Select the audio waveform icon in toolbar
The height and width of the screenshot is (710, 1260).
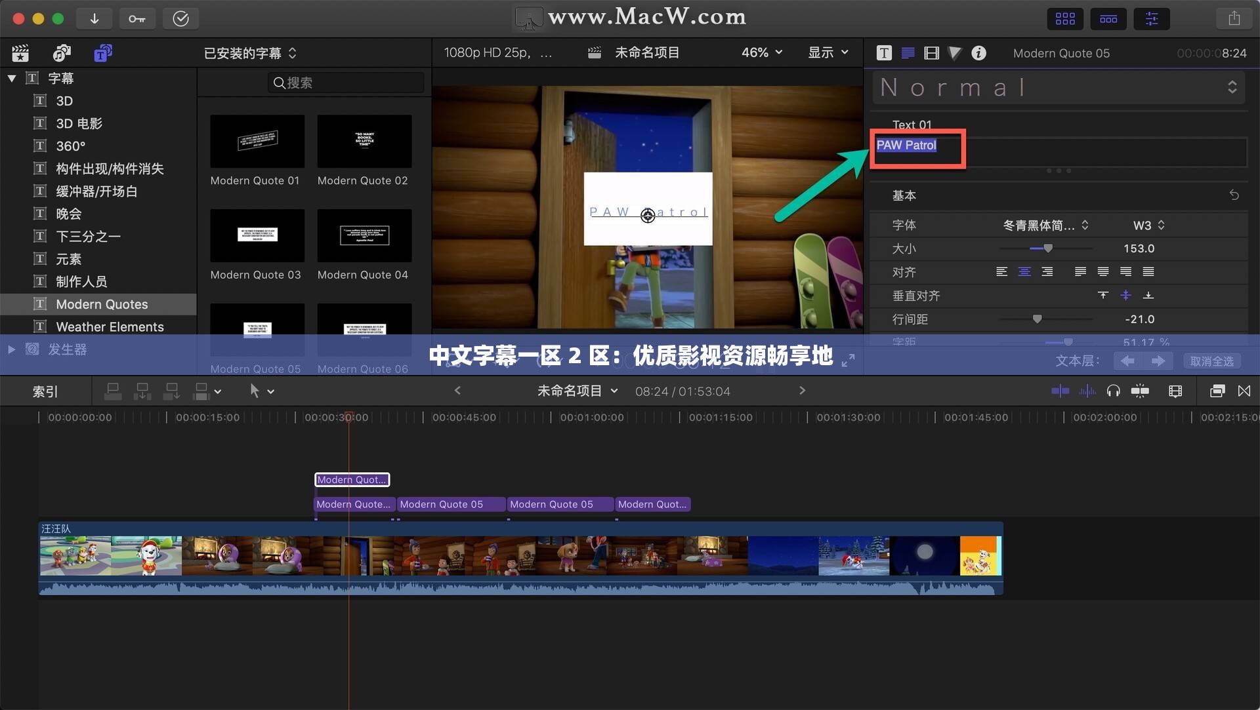[x=1081, y=391]
